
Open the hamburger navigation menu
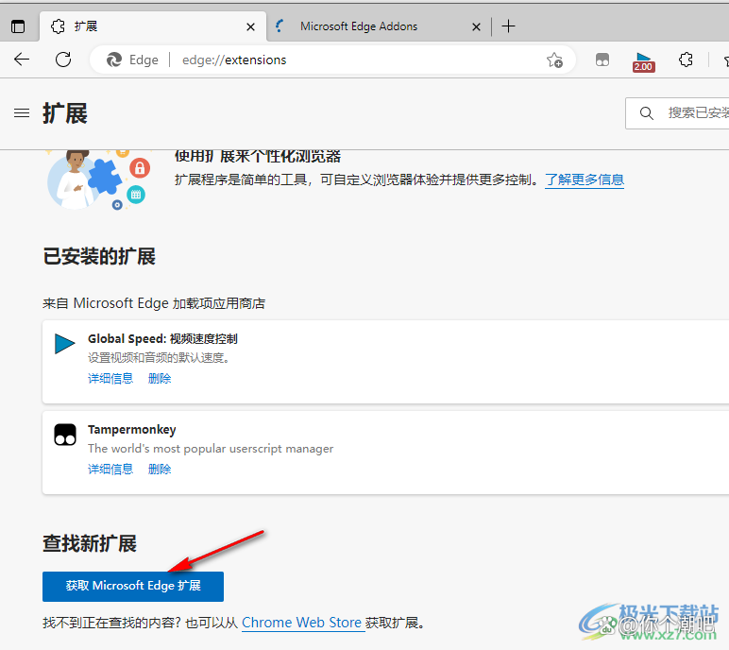click(22, 113)
